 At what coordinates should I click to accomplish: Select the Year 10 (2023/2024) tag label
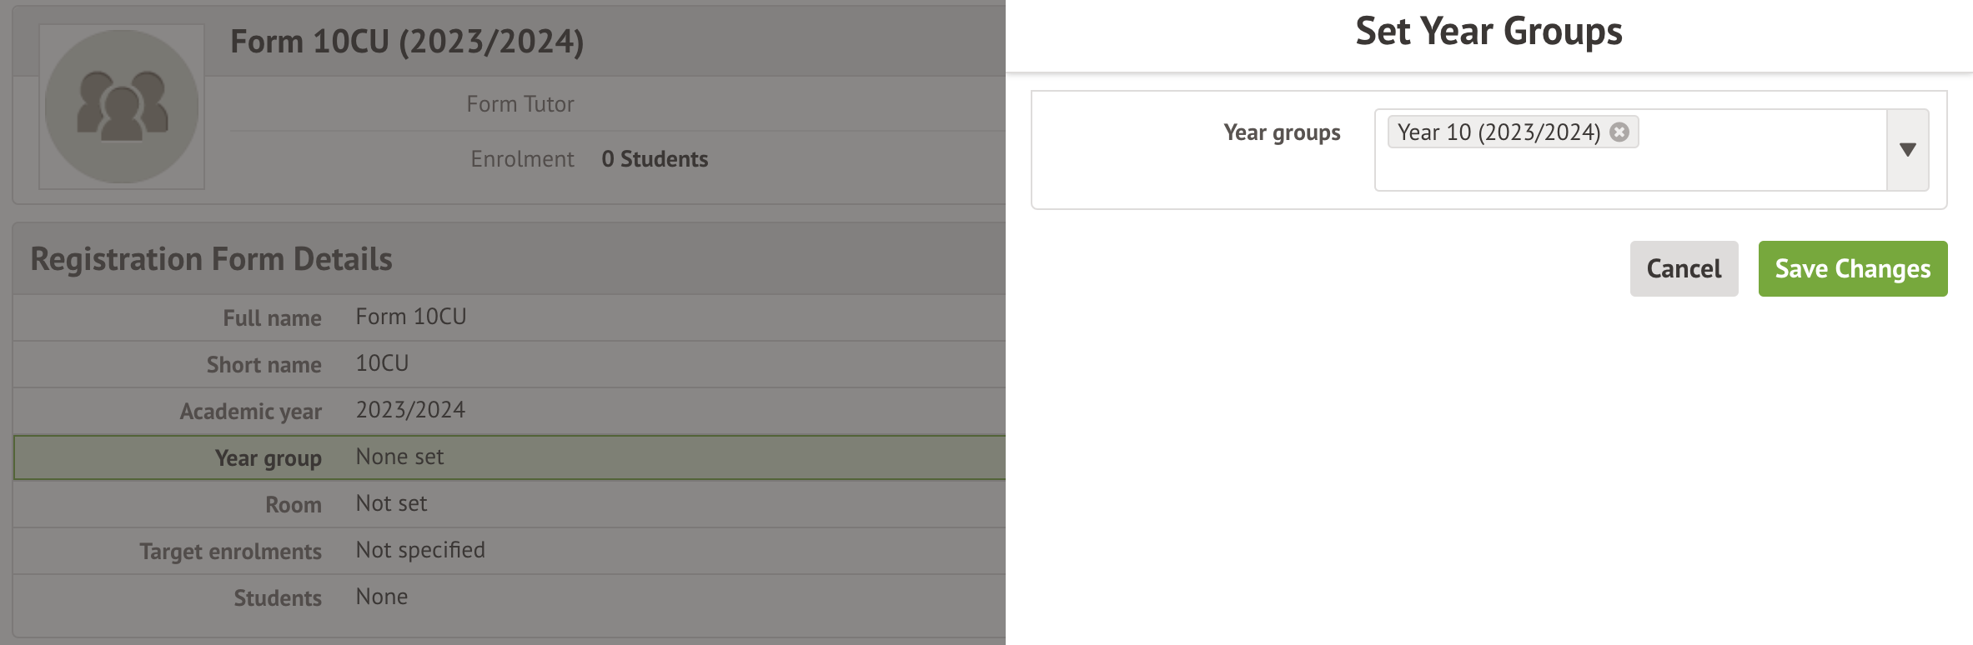point(1499,132)
